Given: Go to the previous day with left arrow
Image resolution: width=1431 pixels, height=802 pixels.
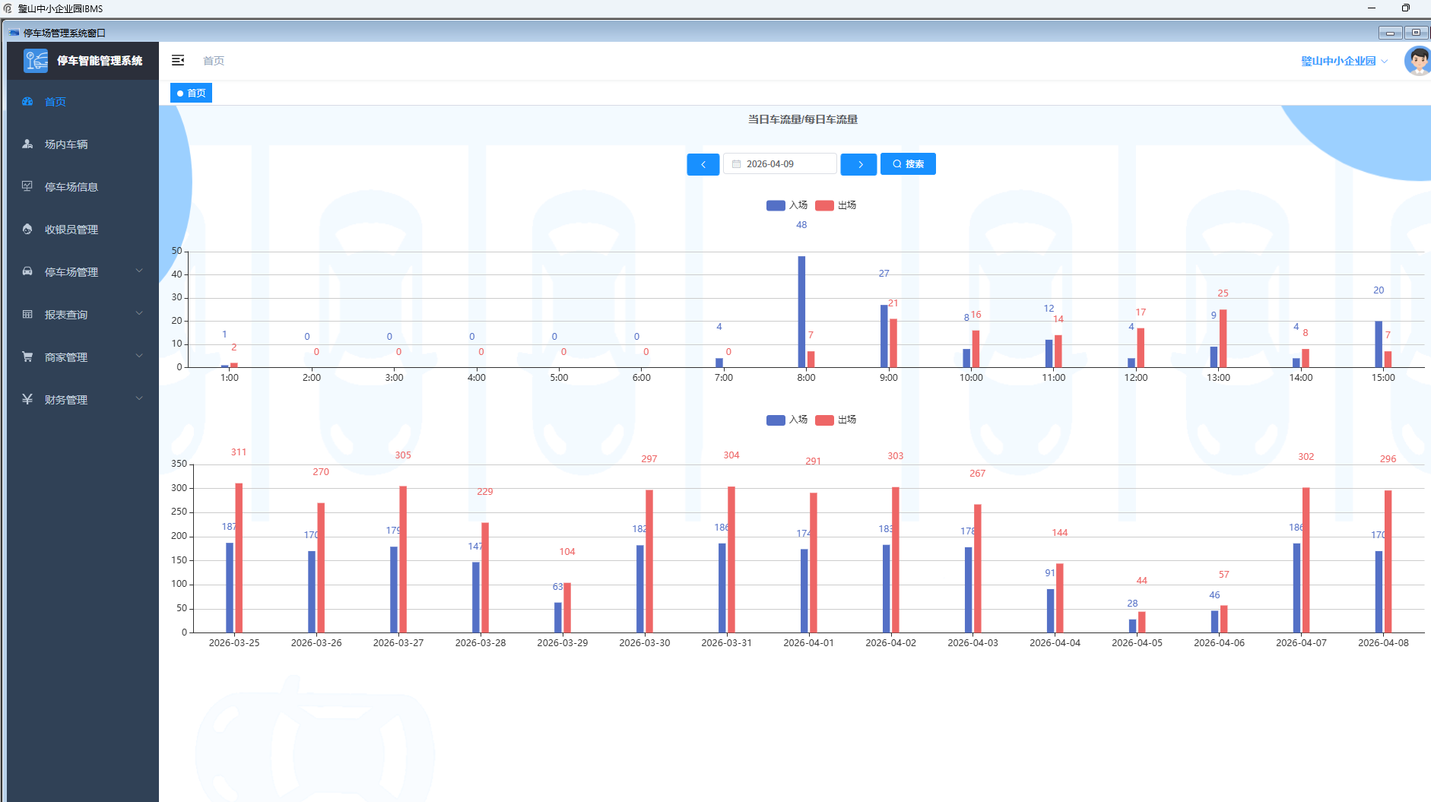Looking at the screenshot, I should 703,164.
